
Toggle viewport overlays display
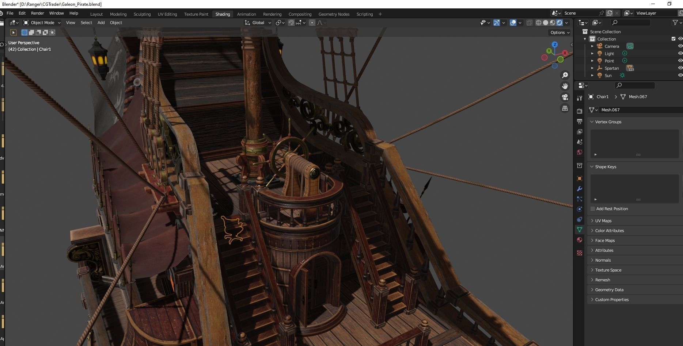pos(513,23)
